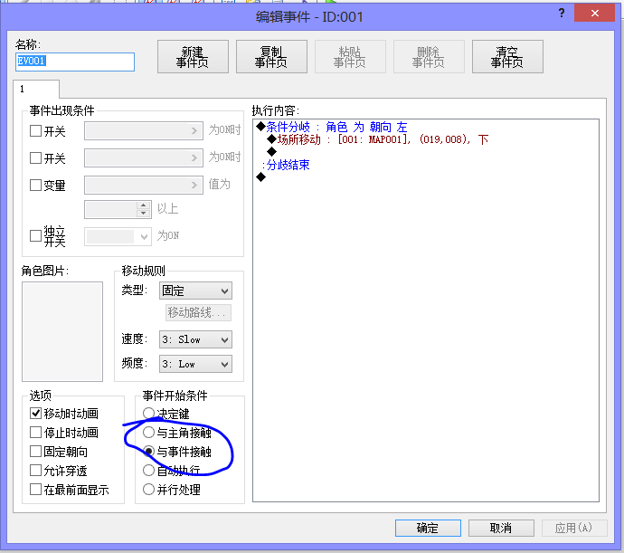Check the 固定朝向 option
Viewport: 624px width, 553px height.
pyautogui.click(x=36, y=452)
